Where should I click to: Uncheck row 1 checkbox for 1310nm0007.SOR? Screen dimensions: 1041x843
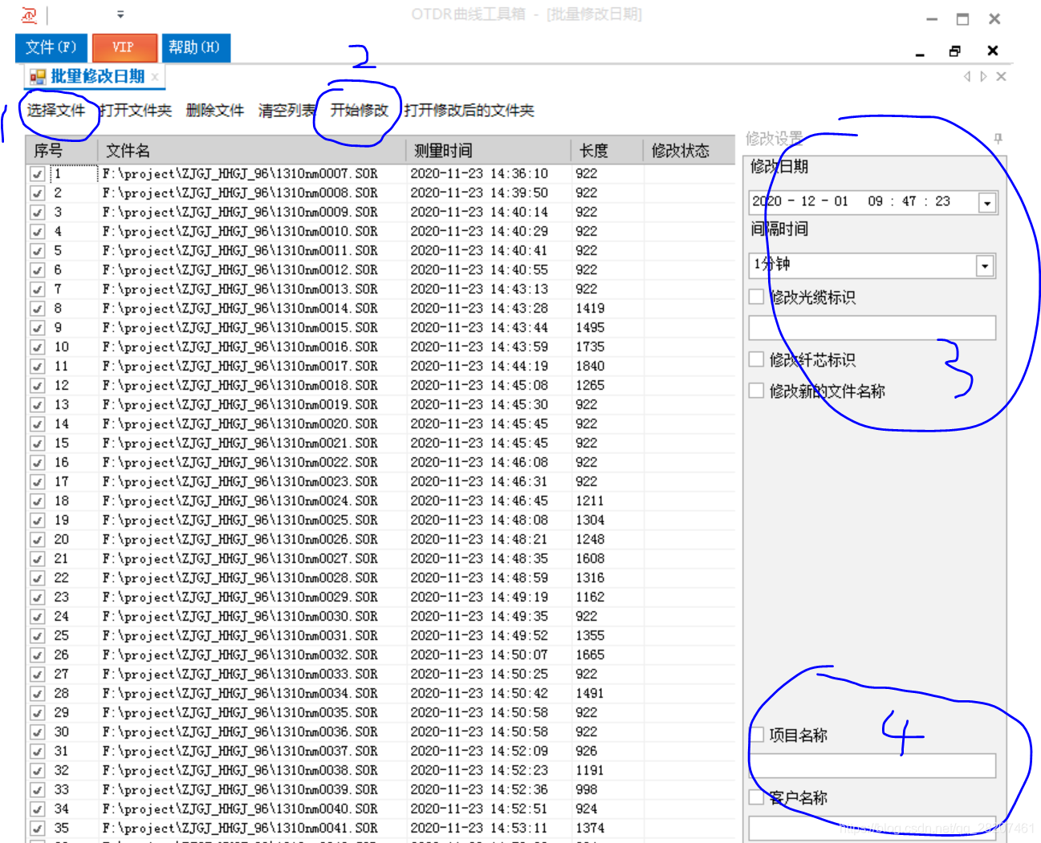click(37, 173)
